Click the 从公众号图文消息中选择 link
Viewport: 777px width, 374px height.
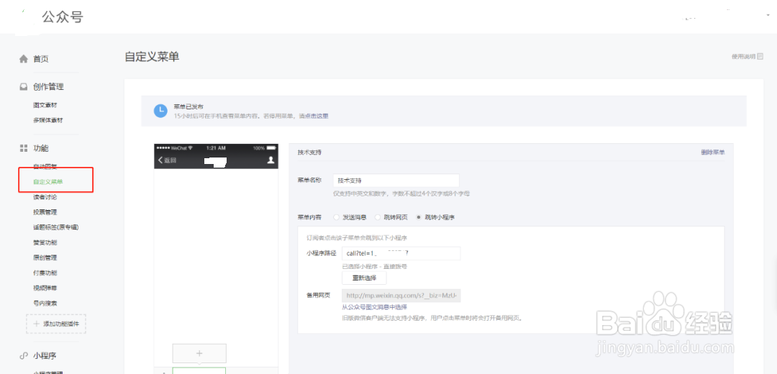click(375, 307)
